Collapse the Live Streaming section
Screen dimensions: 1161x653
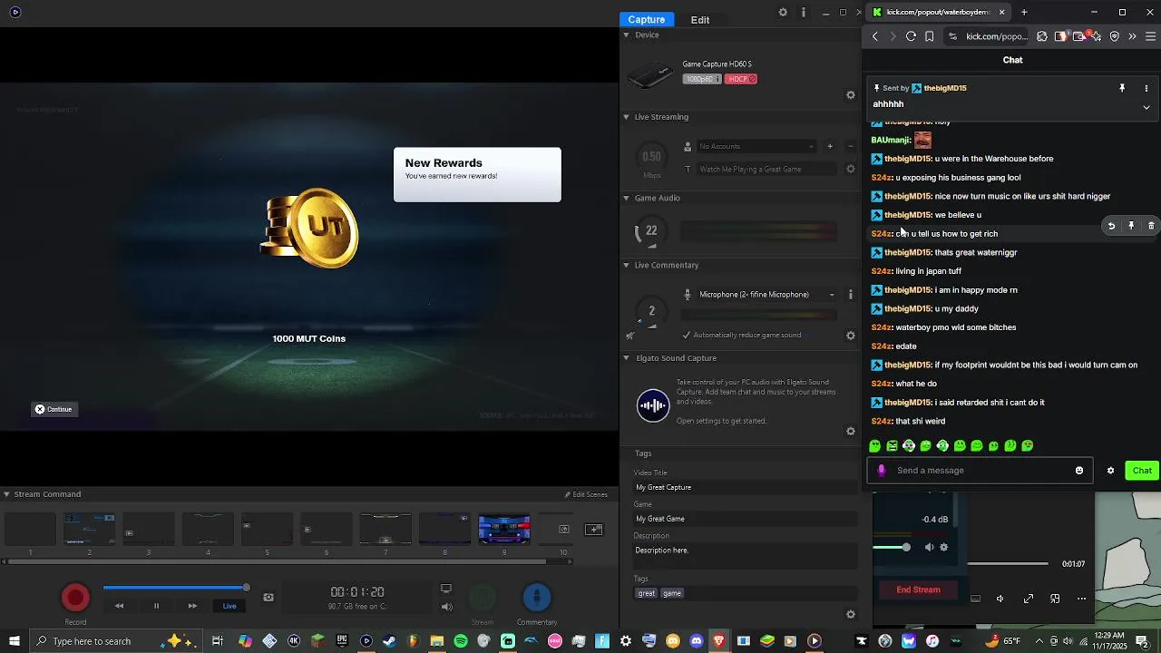(626, 117)
